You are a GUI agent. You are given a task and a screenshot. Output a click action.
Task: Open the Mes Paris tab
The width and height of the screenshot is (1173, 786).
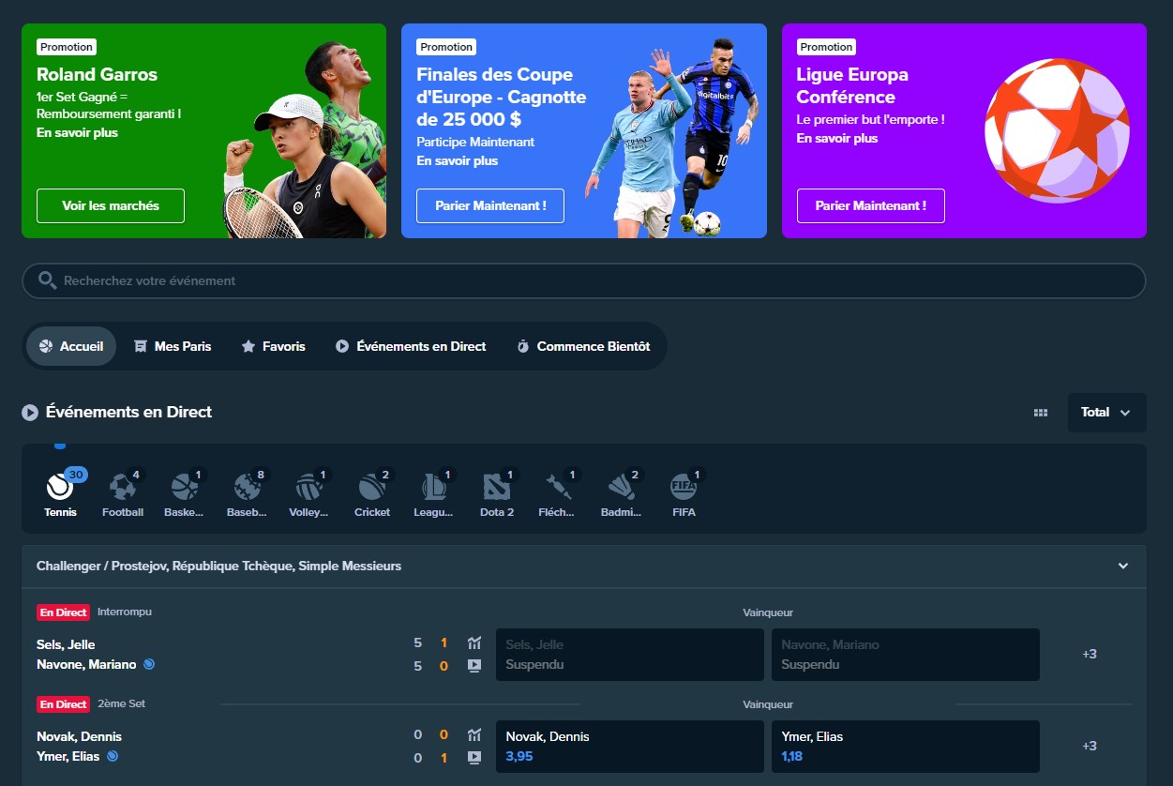pyautogui.click(x=173, y=346)
